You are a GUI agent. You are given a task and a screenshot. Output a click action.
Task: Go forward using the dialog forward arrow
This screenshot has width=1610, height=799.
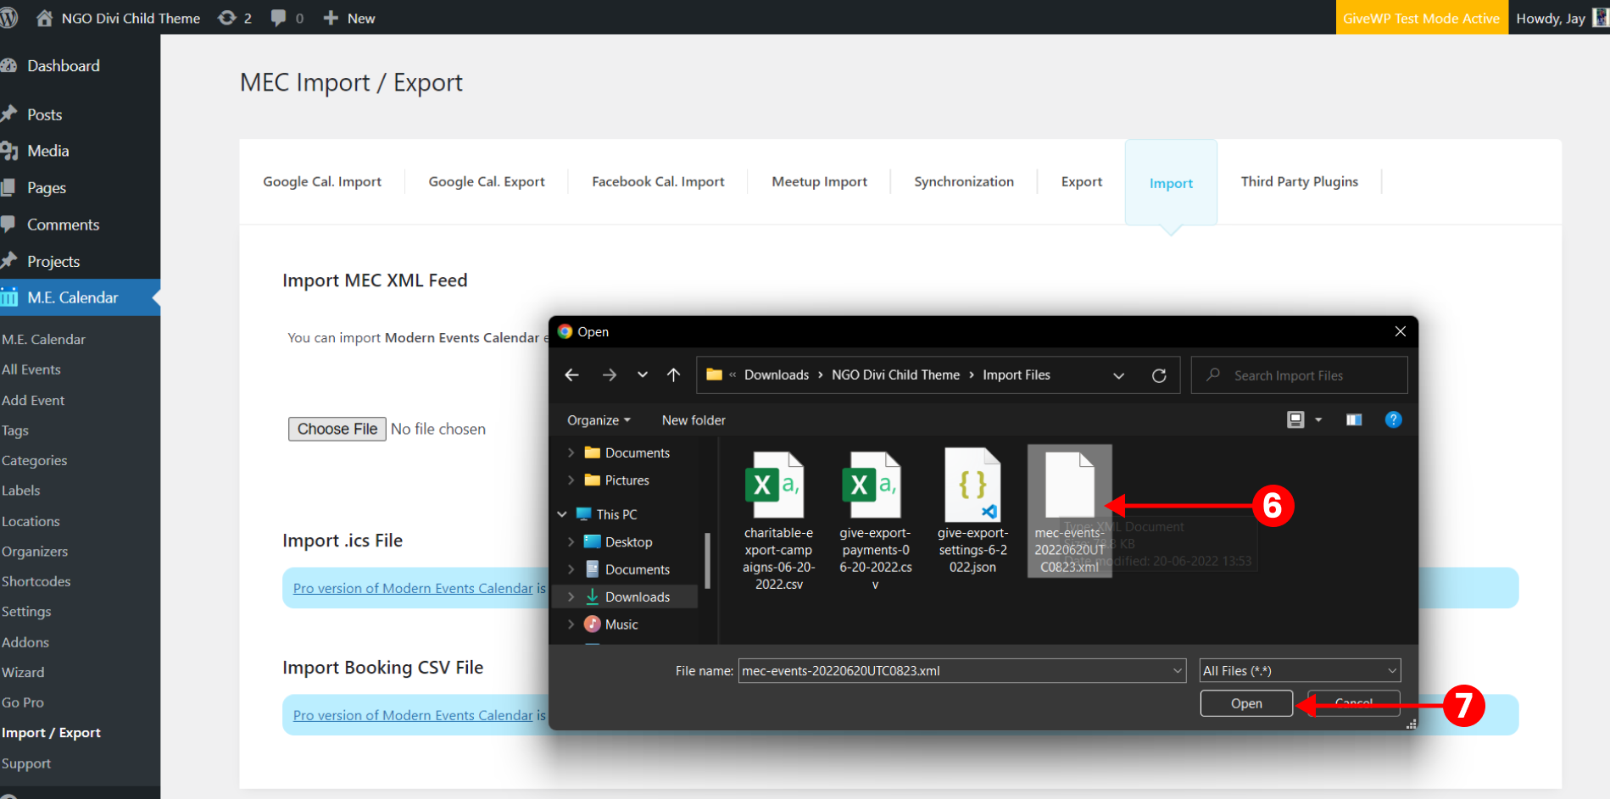[x=610, y=375]
